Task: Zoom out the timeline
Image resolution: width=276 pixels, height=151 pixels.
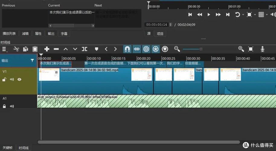Action: 177,49
